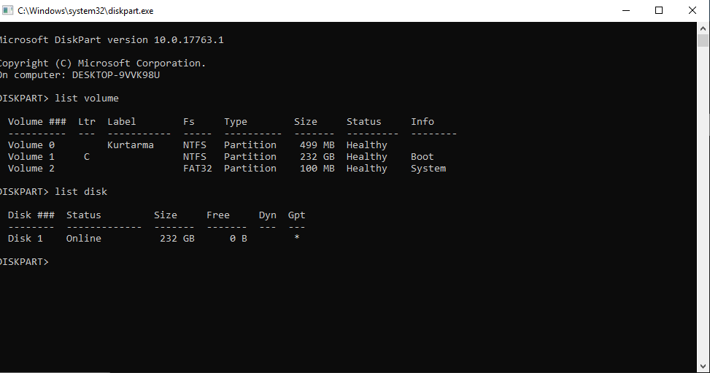Click the computer name DESKTOP-9VVK98U
This screenshot has width=710, height=373.
click(x=115, y=75)
